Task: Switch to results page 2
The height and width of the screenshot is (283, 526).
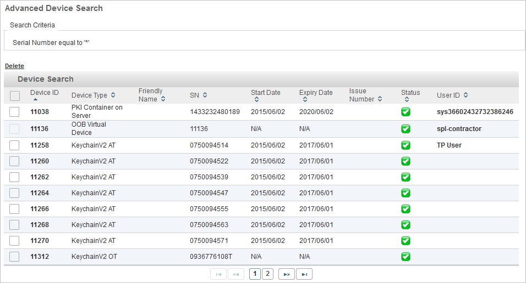Action: coord(267,274)
